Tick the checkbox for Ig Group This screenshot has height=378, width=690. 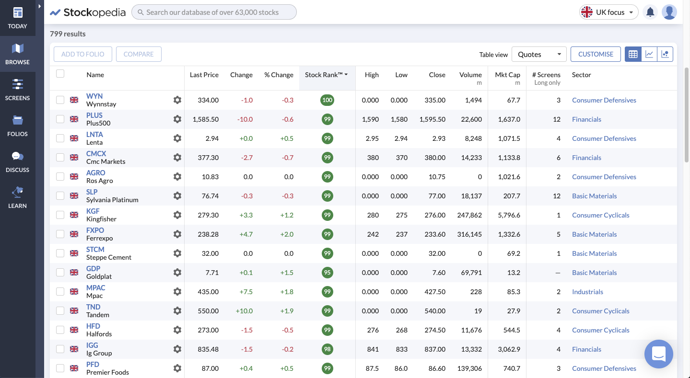click(x=60, y=349)
